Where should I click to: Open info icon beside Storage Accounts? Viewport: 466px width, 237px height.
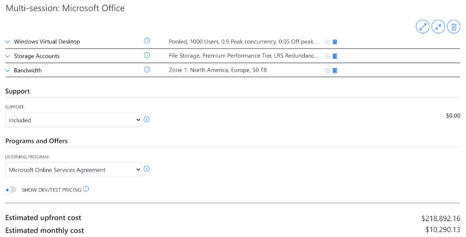coord(147,56)
